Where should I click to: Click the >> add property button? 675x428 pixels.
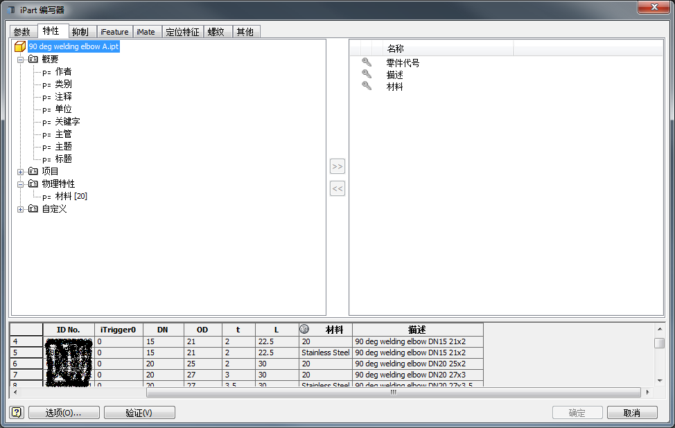click(x=337, y=167)
